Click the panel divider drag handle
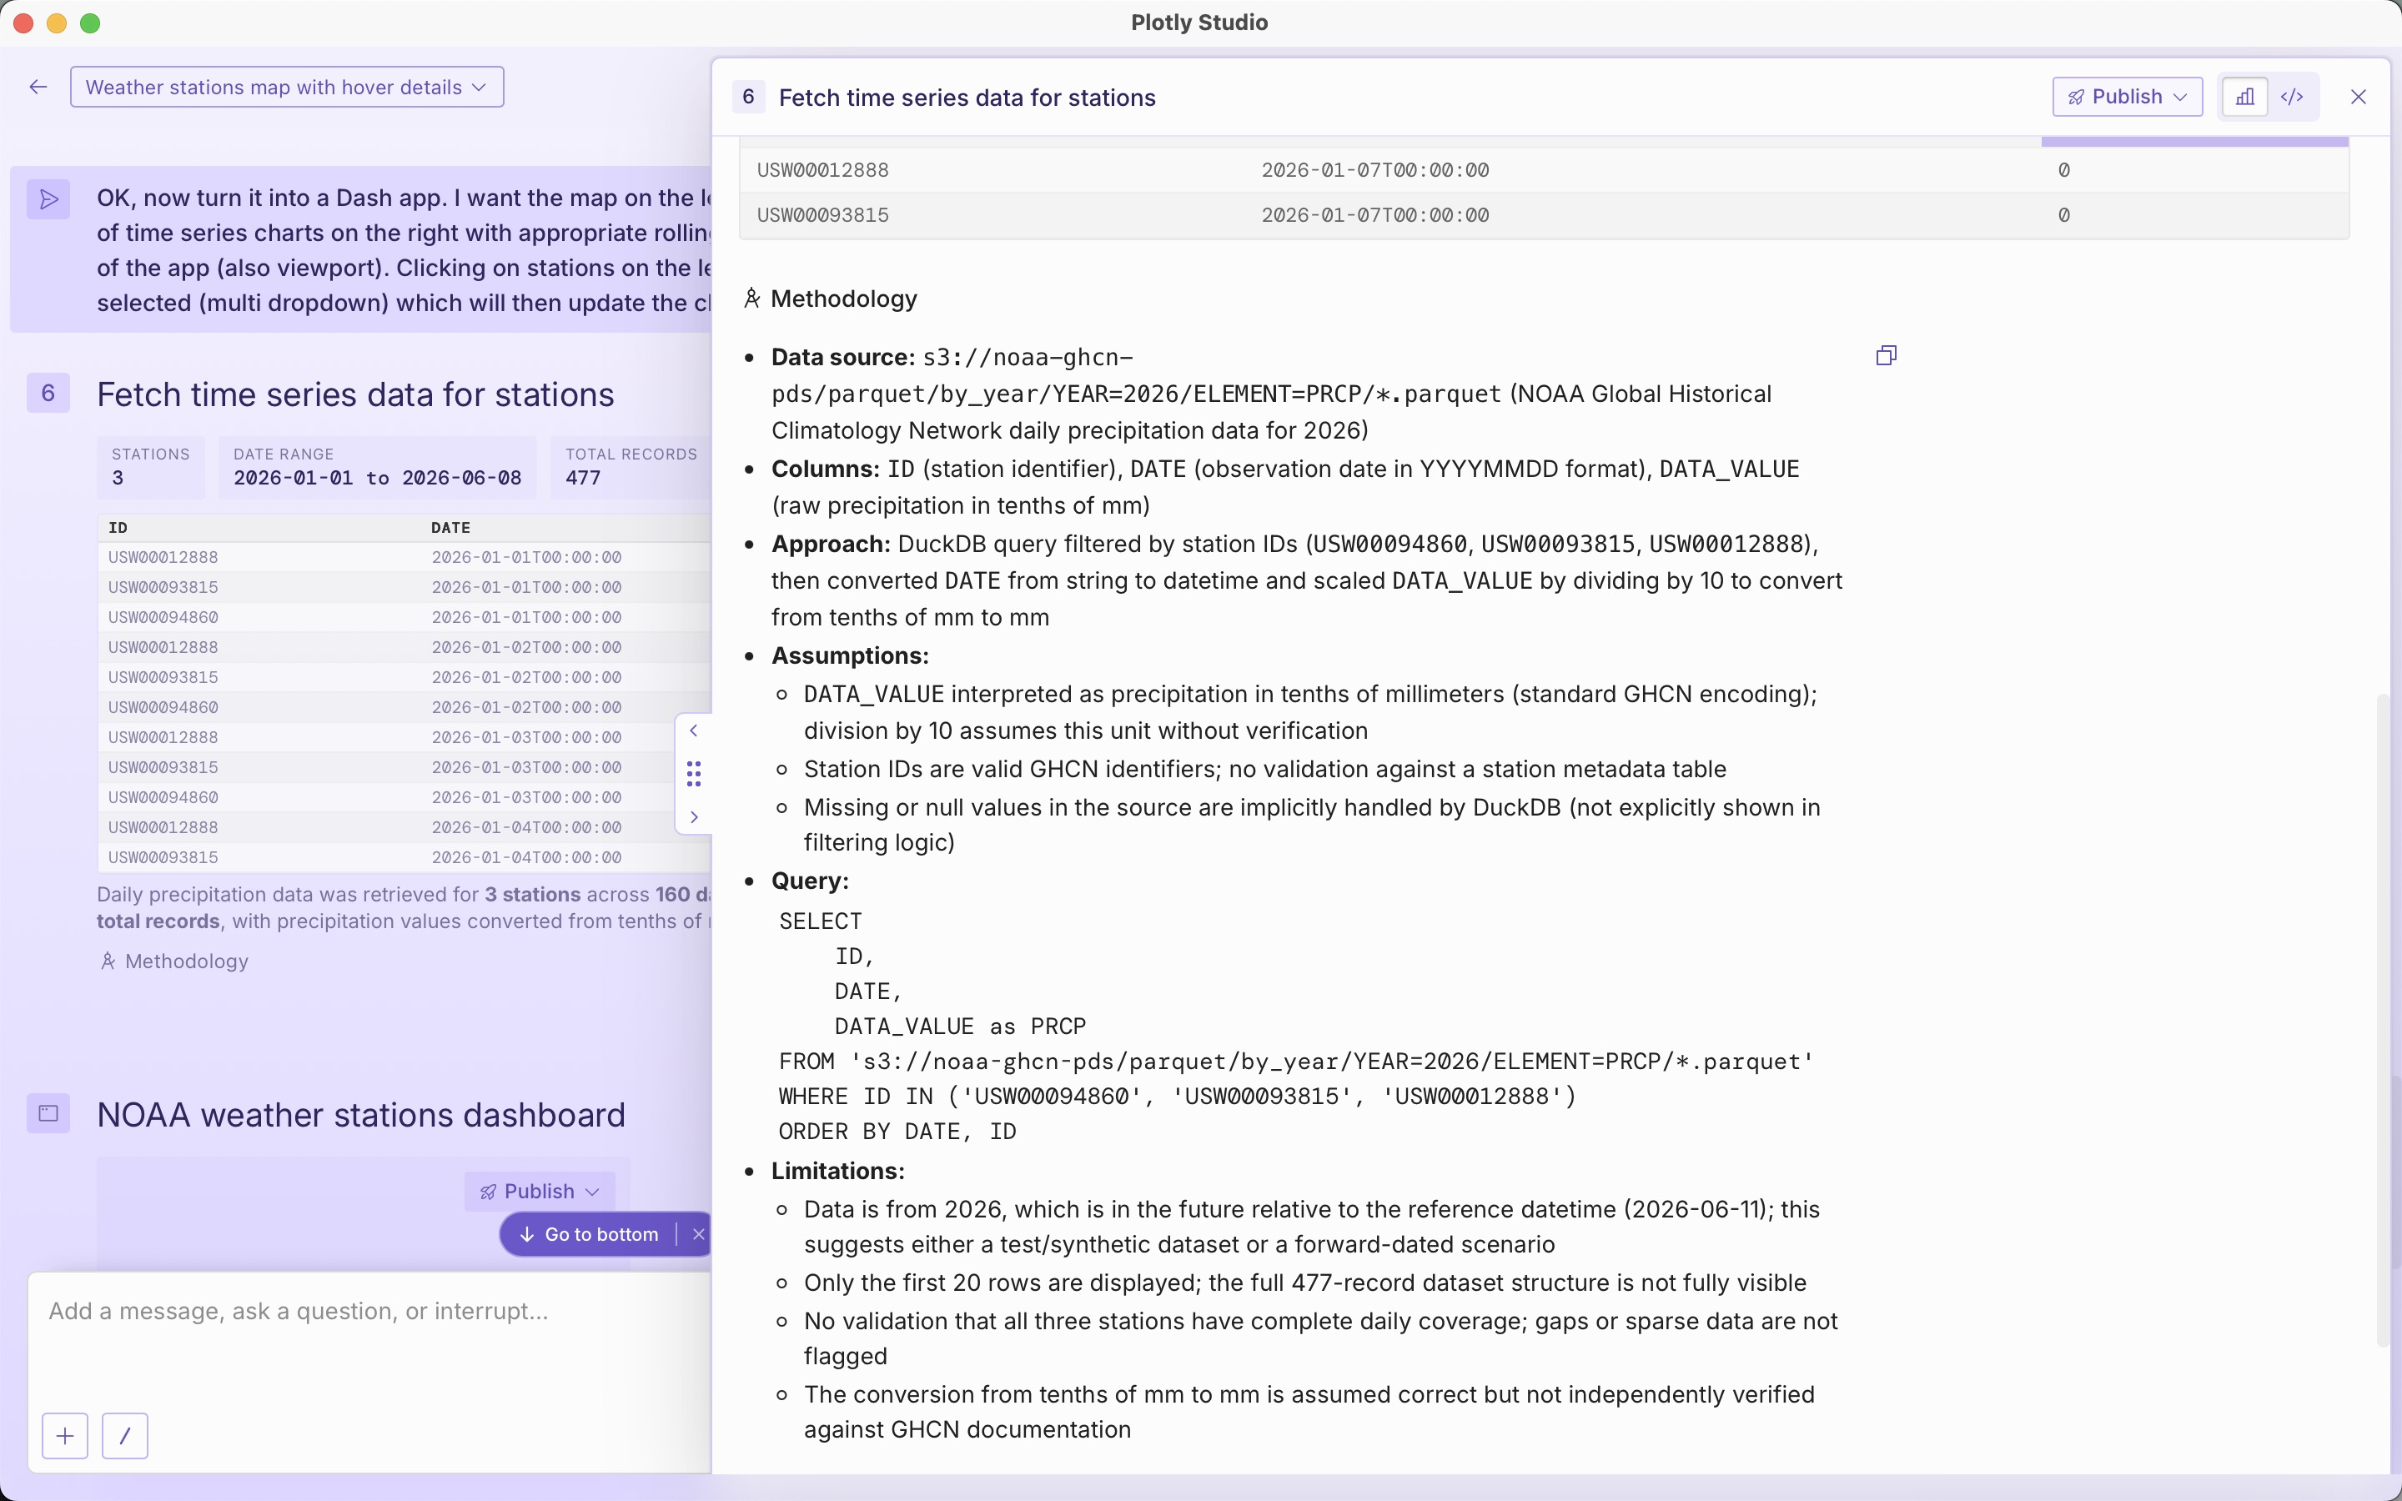 point(694,775)
